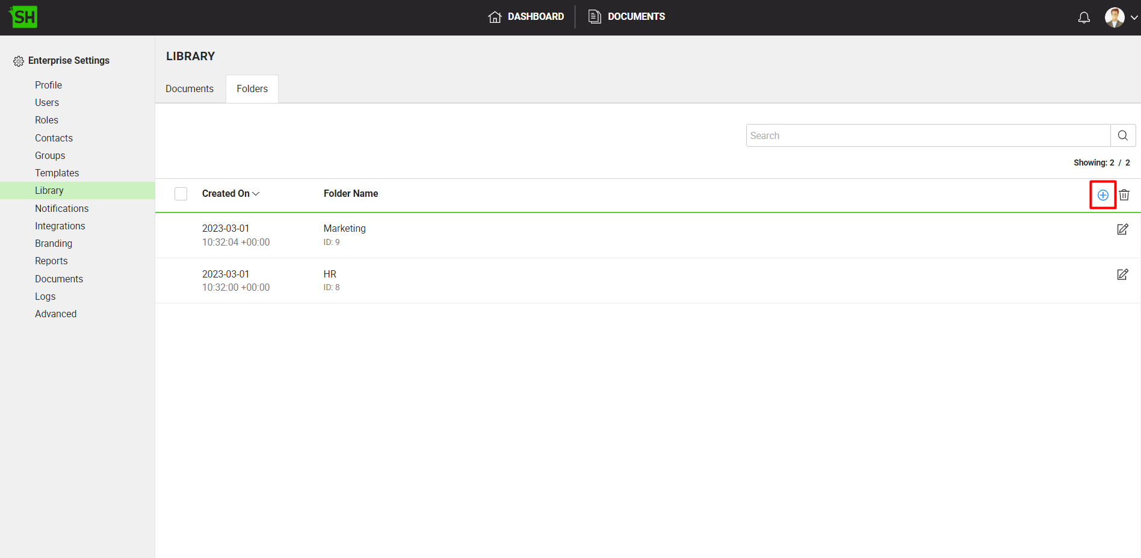
Task: Select the Folders tab
Action: pyautogui.click(x=252, y=89)
